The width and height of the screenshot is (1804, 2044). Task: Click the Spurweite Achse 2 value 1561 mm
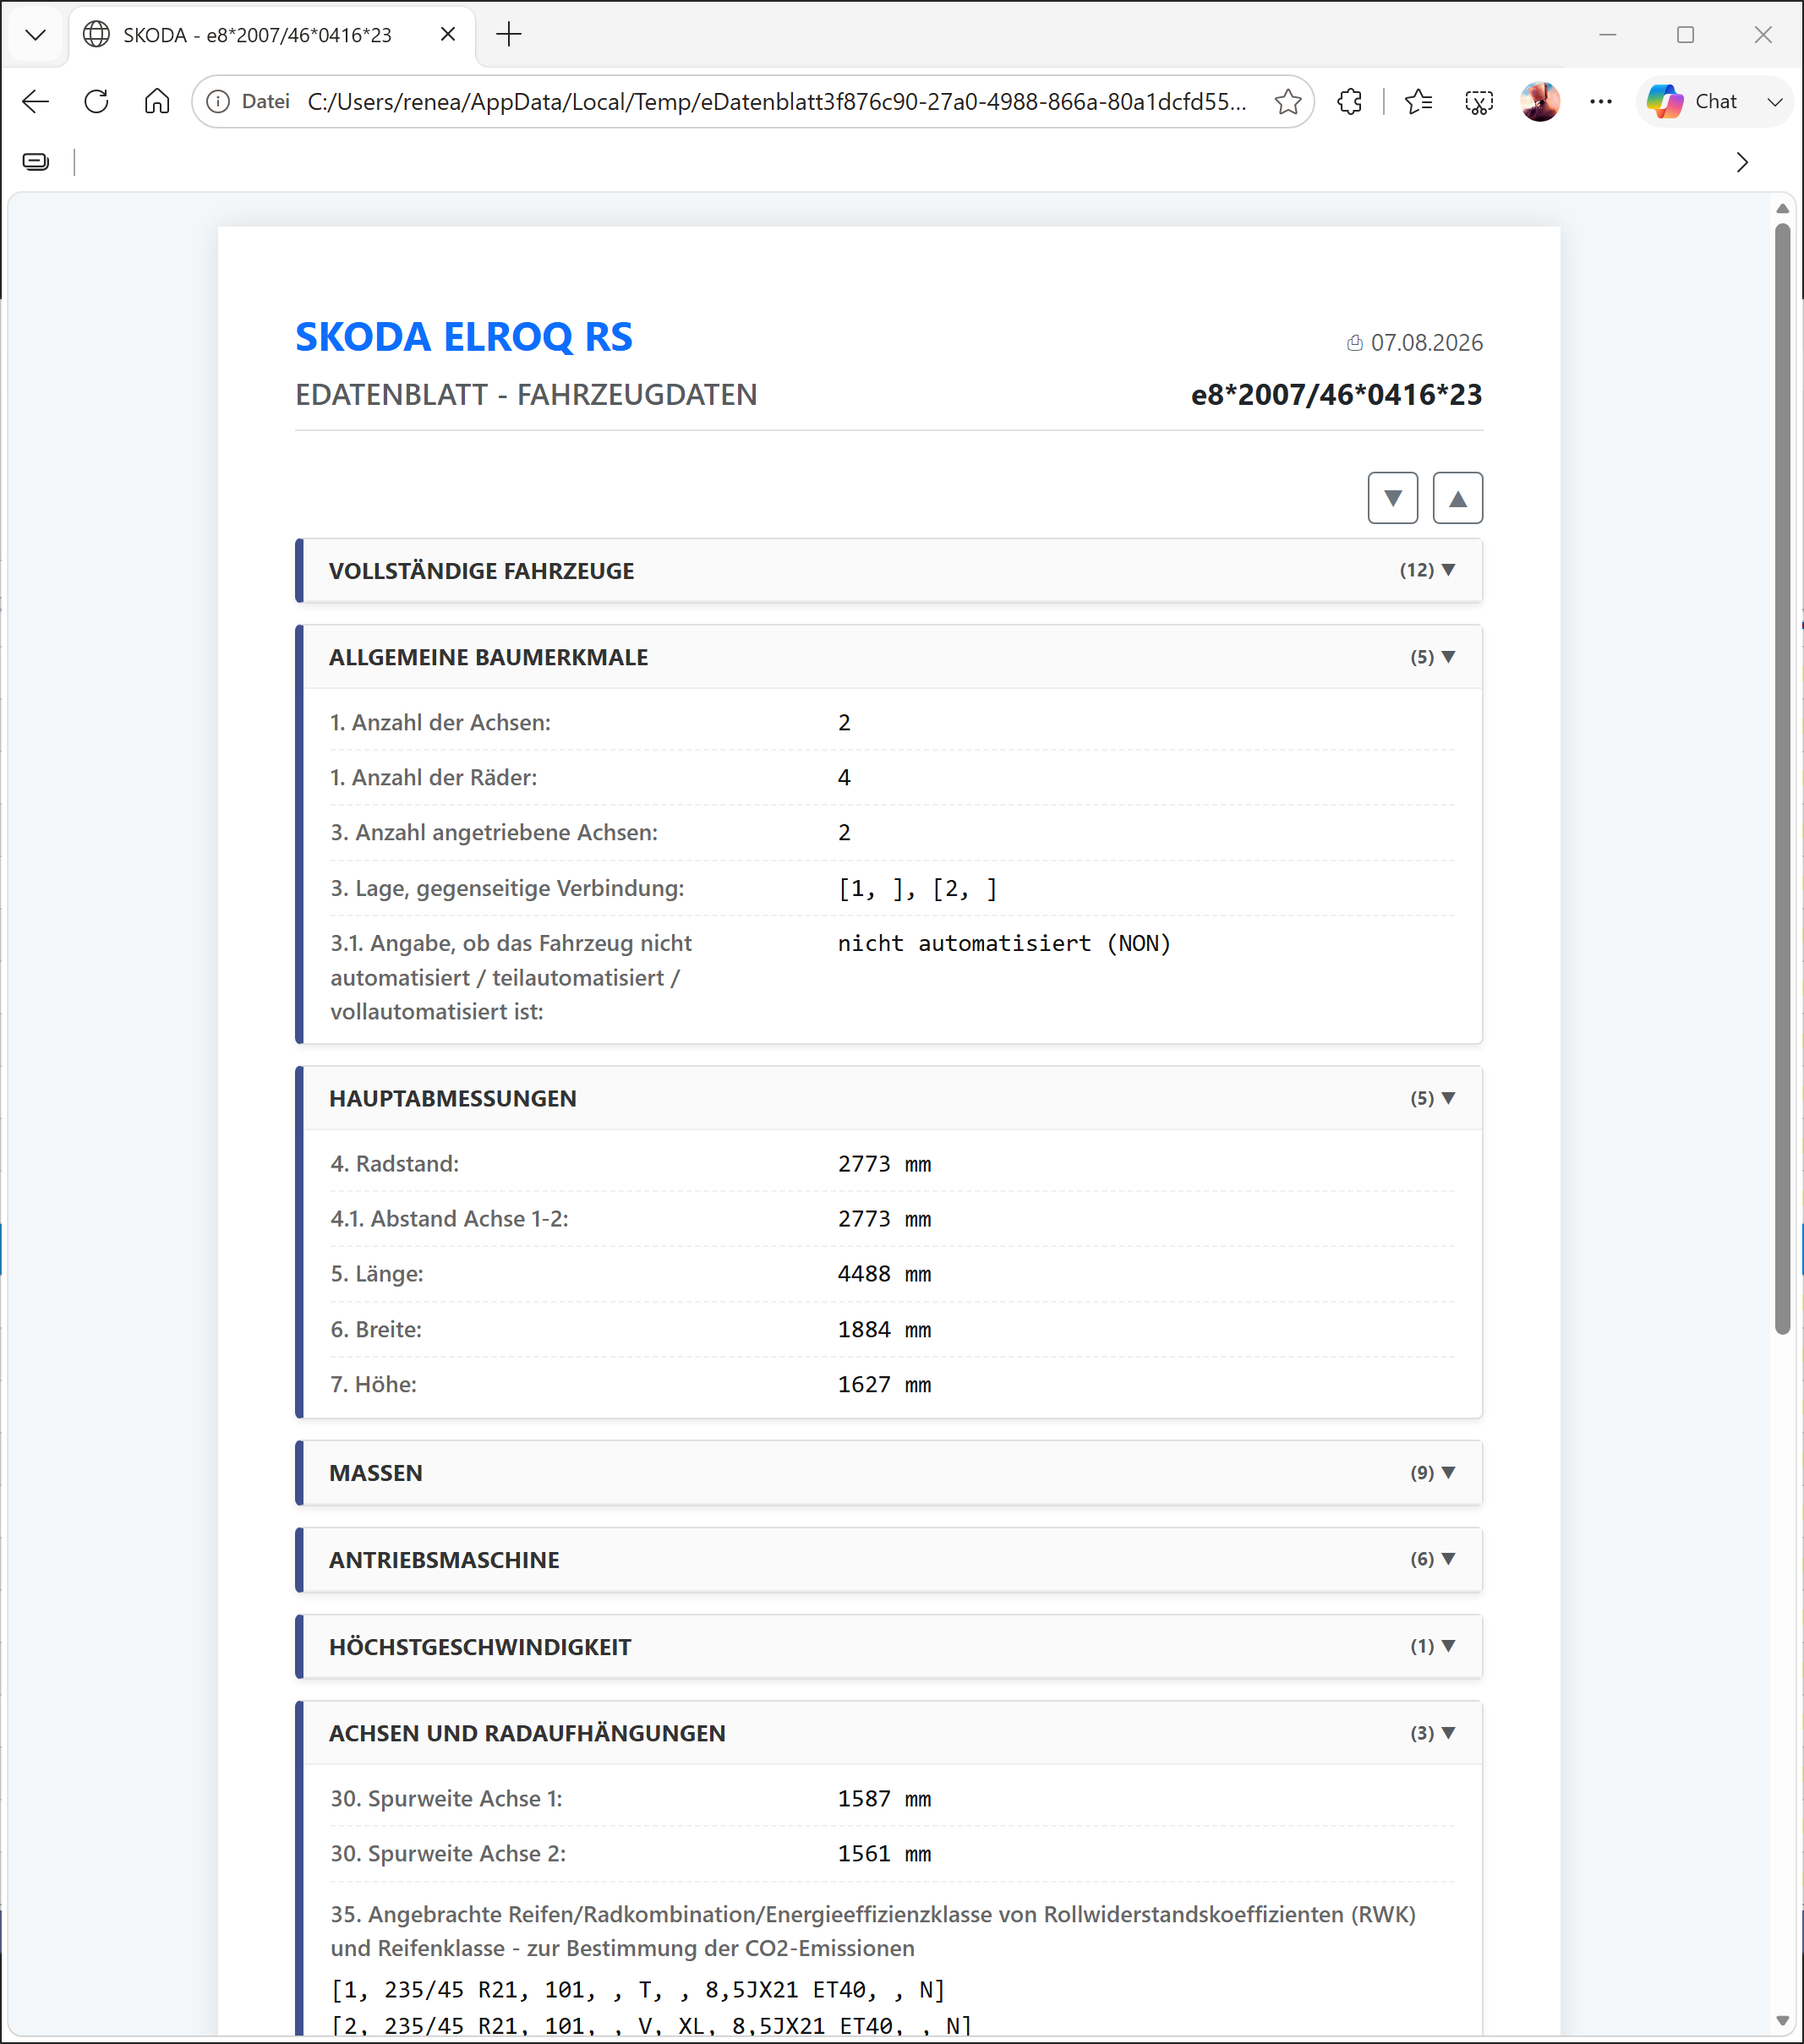click(x=884, y=1854)
